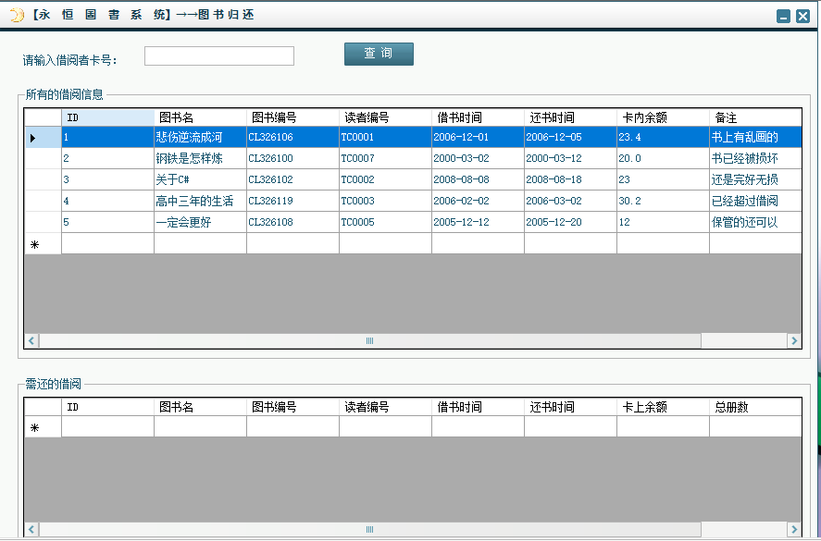Click ID cell 3 in upper table
821x541 pixels.
pyautogui.click(x=108, y=179)
